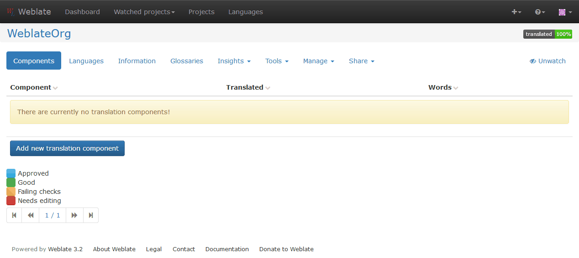Expand Watched projects dropdown
Image resolution: width=579 pixels, height=258 pixels.
(x=144, y=12)
